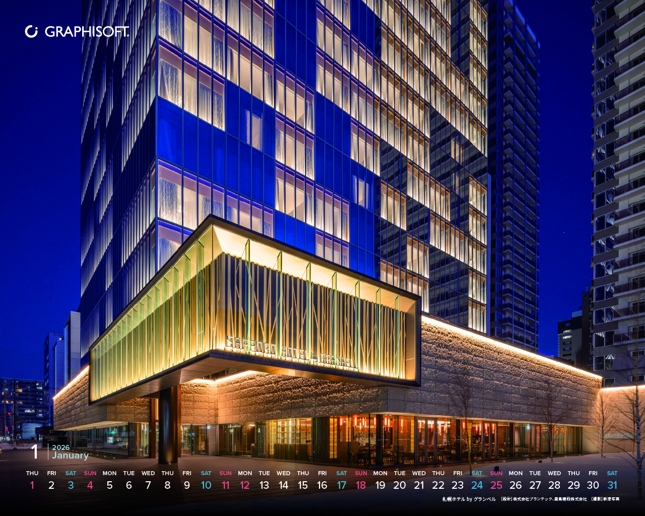Click Saturday the 24th date

pyautogui.click(x=477, y=485)
